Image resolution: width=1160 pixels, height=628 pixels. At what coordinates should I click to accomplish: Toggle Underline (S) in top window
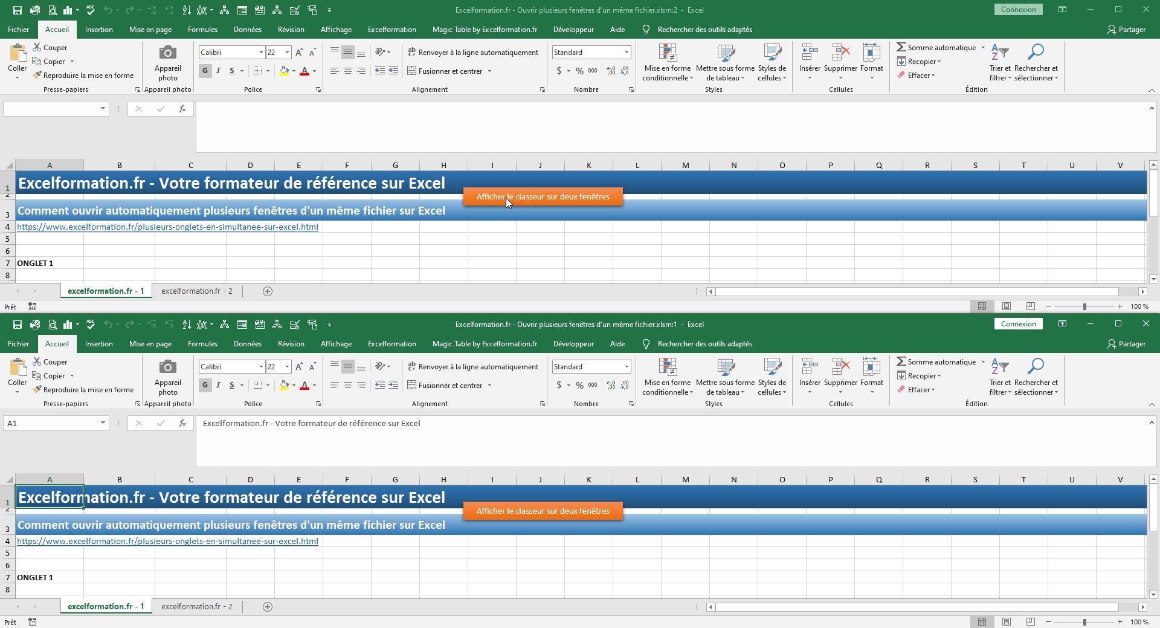(x=231, y=71)
